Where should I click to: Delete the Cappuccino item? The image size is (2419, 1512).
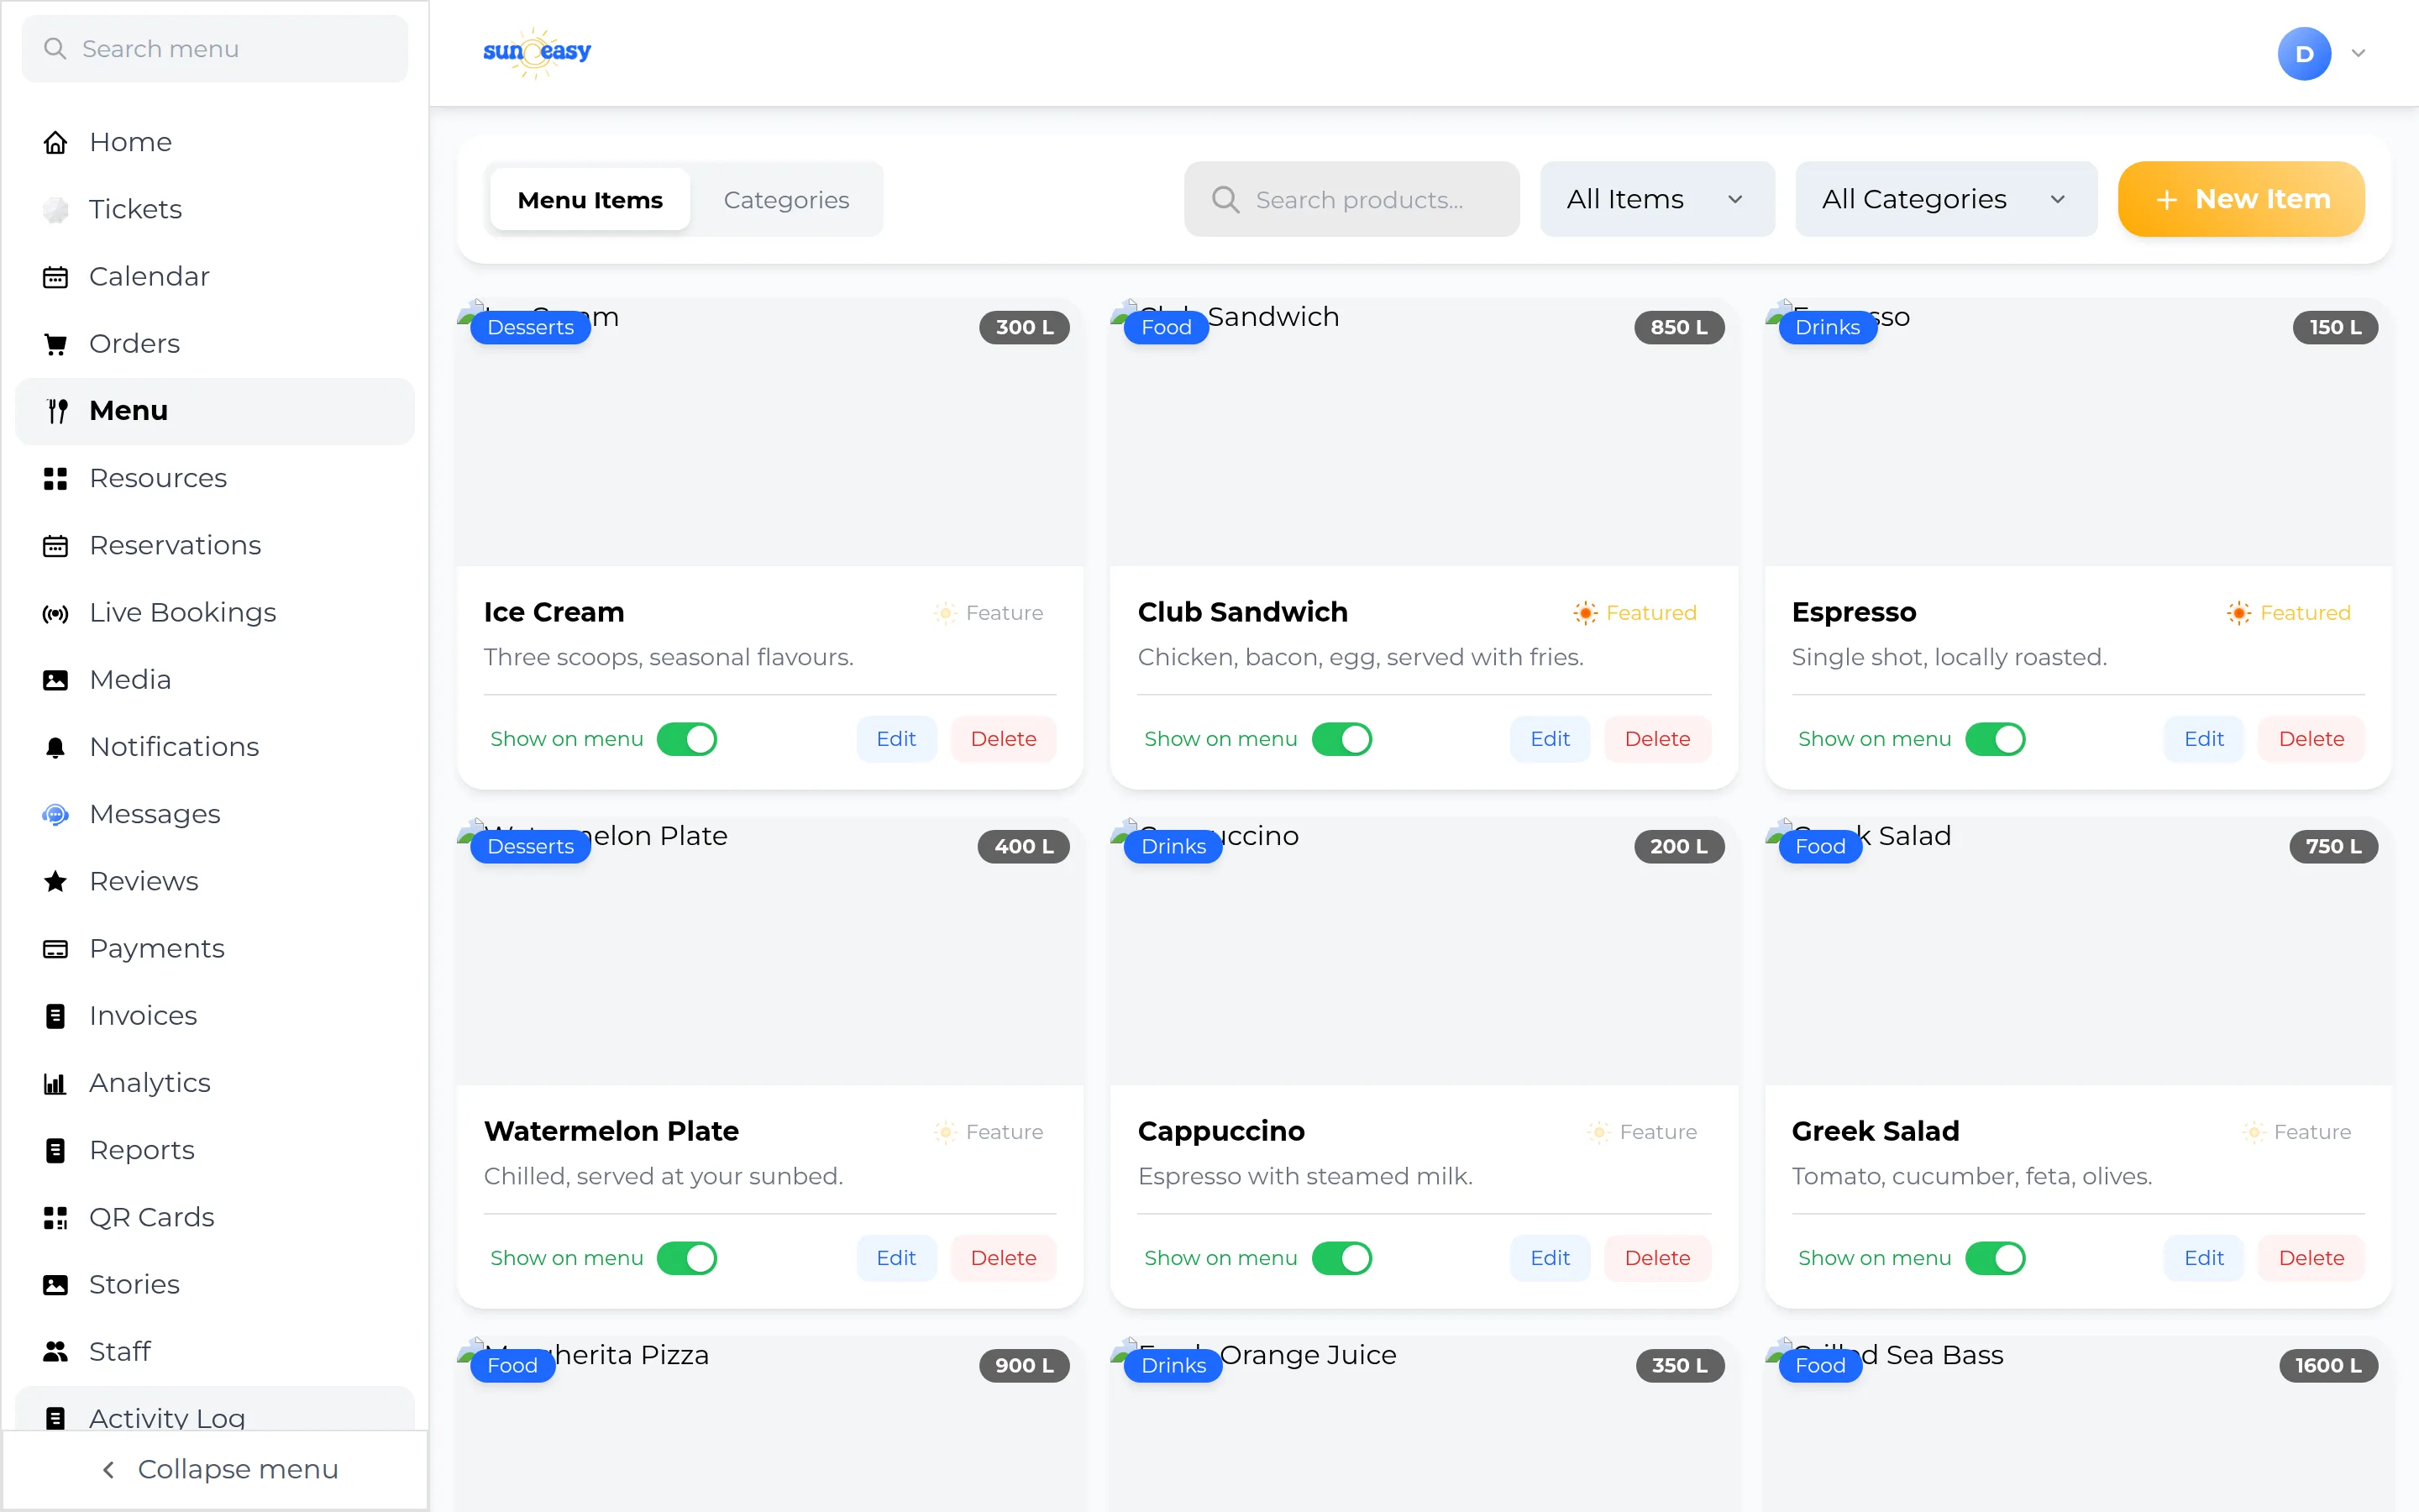(1657, 1258)
